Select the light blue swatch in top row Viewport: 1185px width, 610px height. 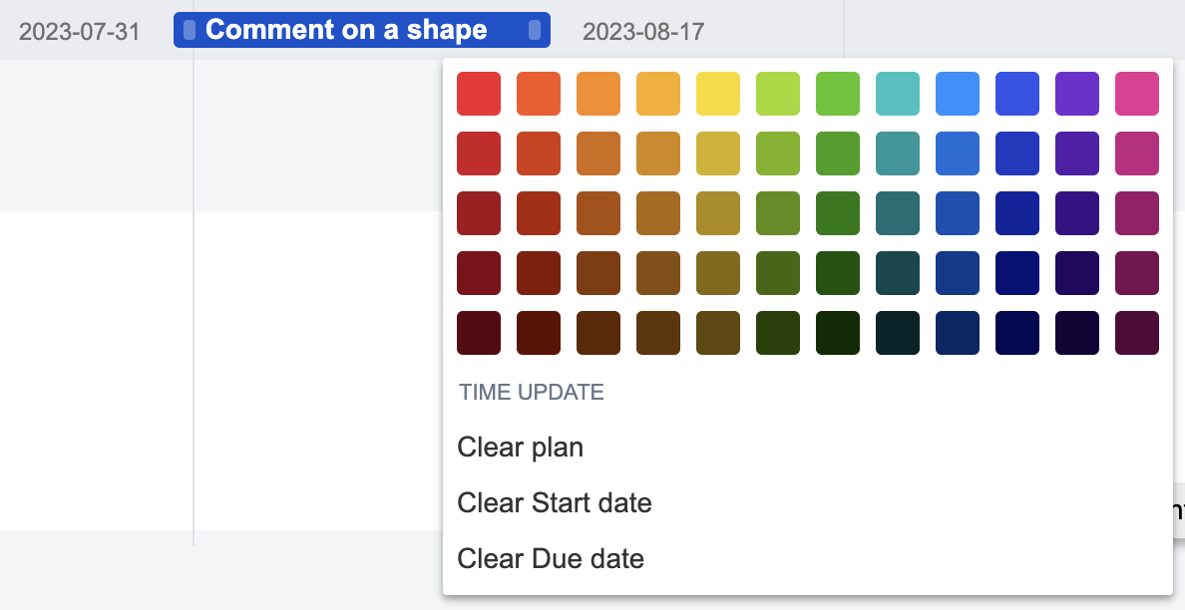tap(958, 94)
